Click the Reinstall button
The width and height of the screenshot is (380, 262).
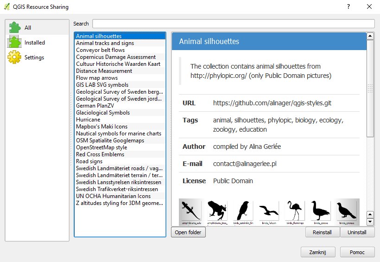point(322,232)
